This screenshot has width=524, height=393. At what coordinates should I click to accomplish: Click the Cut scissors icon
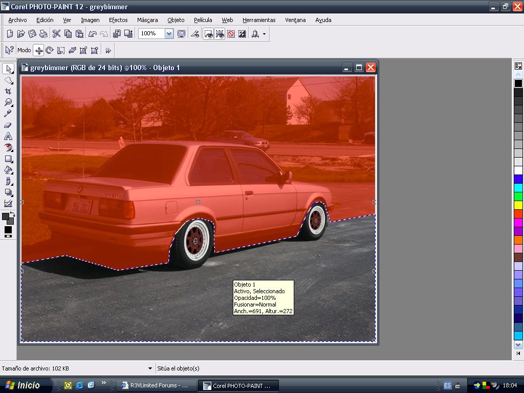click(56, 34)
